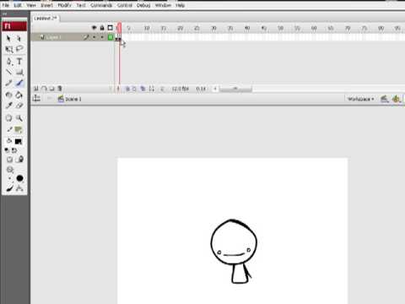Select the Pencil tool

tap(8, 83)
